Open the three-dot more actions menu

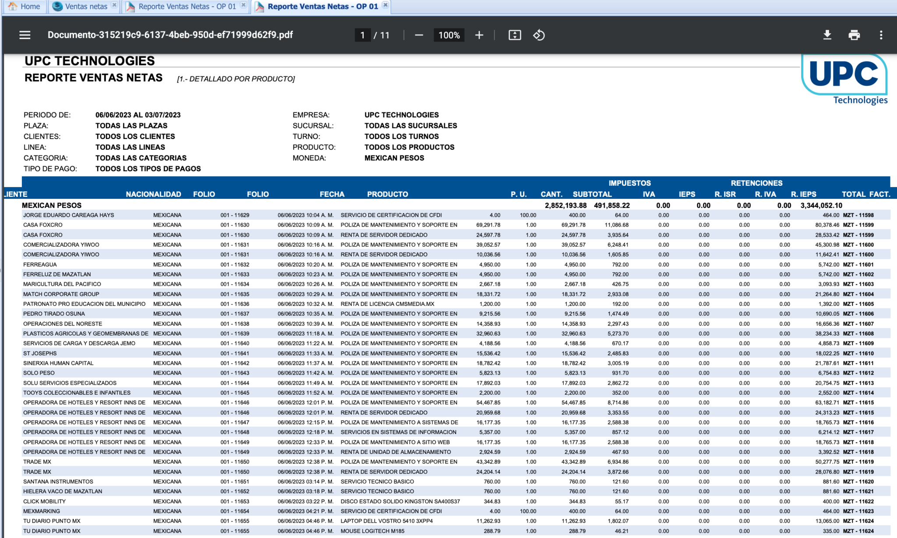tap(881, 35)
